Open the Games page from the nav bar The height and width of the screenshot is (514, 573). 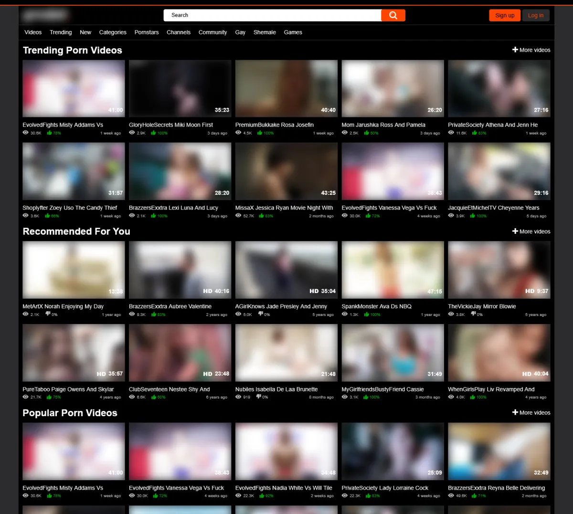[x=293, y=32]
